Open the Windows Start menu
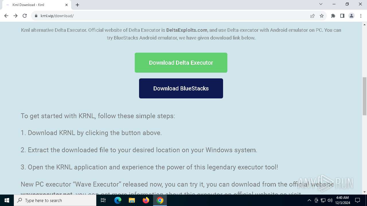 [x=7, y=200]
